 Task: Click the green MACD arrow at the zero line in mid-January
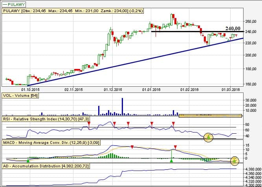click(171, 160)
